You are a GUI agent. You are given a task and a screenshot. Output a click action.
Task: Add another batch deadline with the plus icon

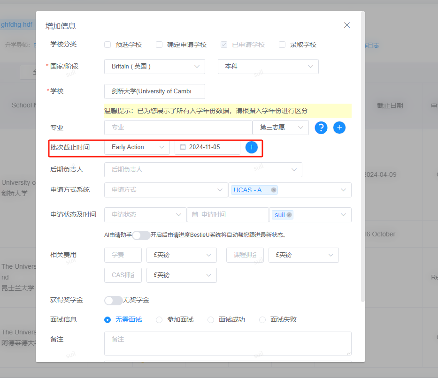[252, 147]
